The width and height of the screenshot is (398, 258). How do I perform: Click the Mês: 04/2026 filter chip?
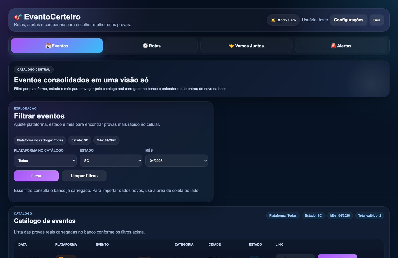106,140
